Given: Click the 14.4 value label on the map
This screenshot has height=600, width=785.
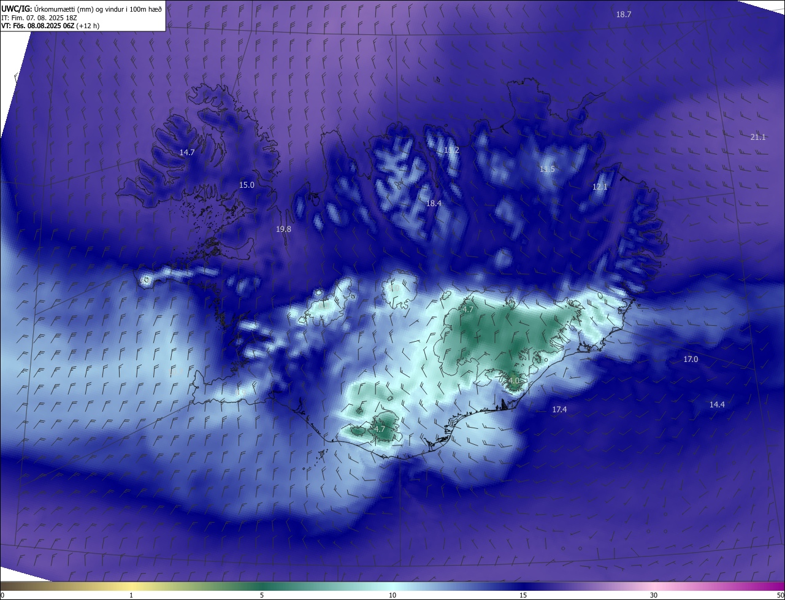Looking at the screenshot, I should click(717, 404).
